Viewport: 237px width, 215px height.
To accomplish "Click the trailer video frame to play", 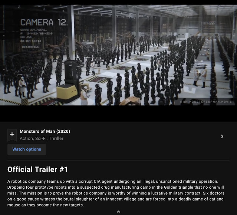I will 119,55.
